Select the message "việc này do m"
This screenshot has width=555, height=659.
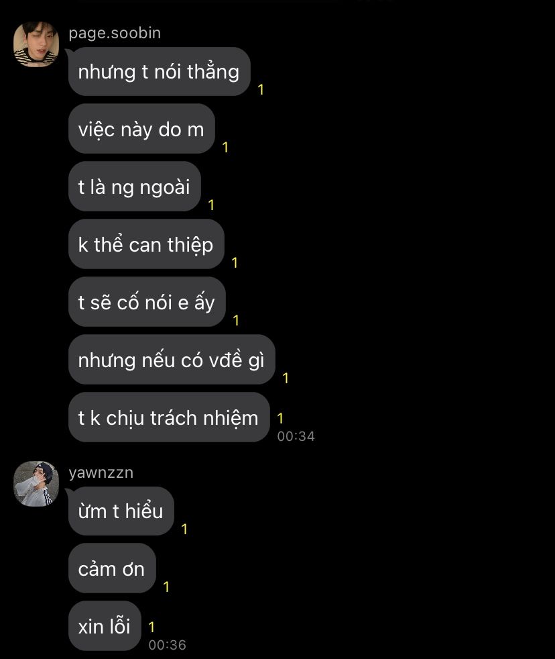pos(141,129)
